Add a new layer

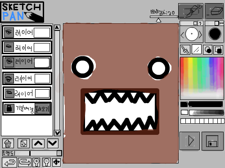coord(23,143)
